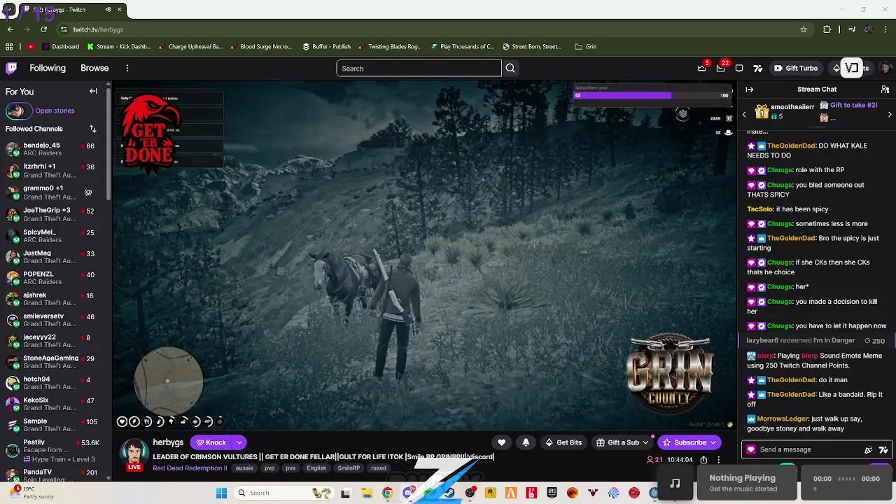Open Red Dead Redemption II category link
Screen dimensions: 896x504
(190, 468)
